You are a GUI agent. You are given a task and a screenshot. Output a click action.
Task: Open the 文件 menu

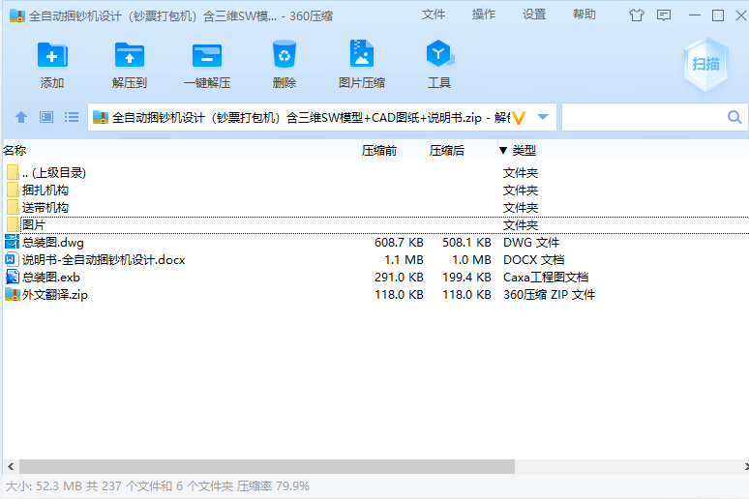[434, 15]
